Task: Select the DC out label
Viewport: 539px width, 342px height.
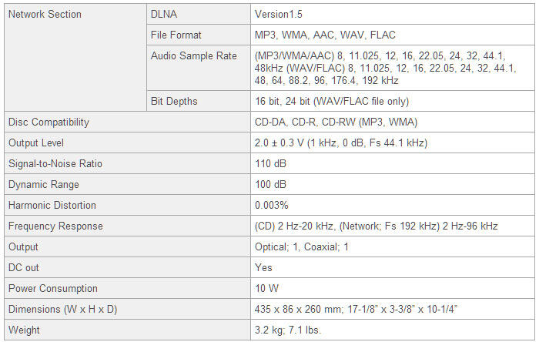Action: click(23, 268)
